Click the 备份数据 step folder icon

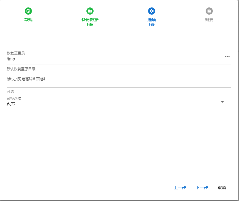pyautogui.click(x=90, y=11)
